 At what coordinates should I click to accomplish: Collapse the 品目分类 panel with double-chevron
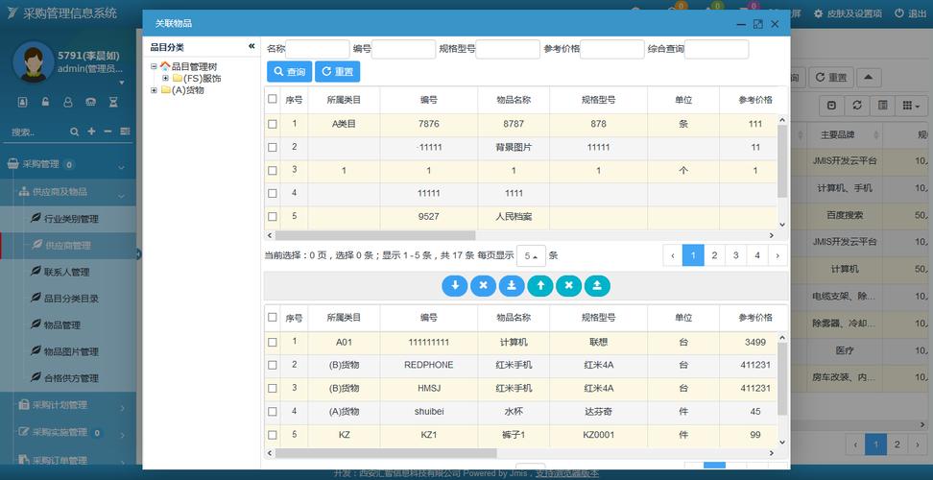tap(251, 46)
